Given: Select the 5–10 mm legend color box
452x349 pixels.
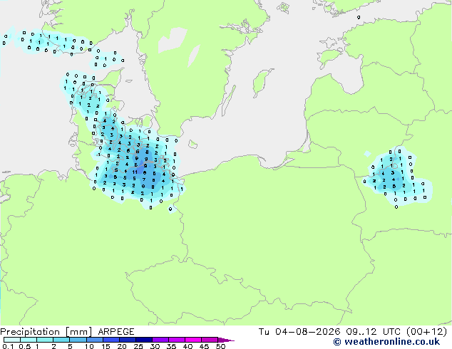Looking at the screenshot, I should [78, 340].
